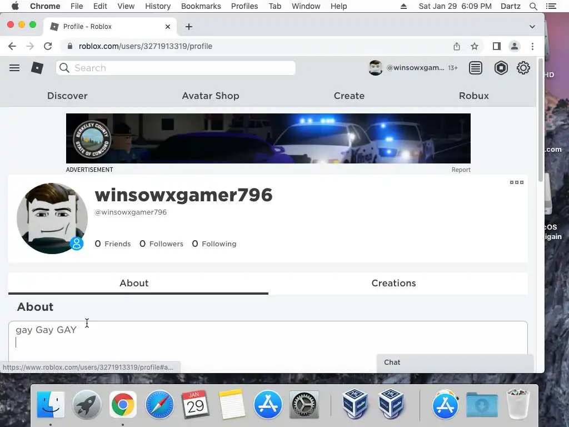569x427 pixels.
Task: Expand the tab search chevron
Action: point(532,27)
